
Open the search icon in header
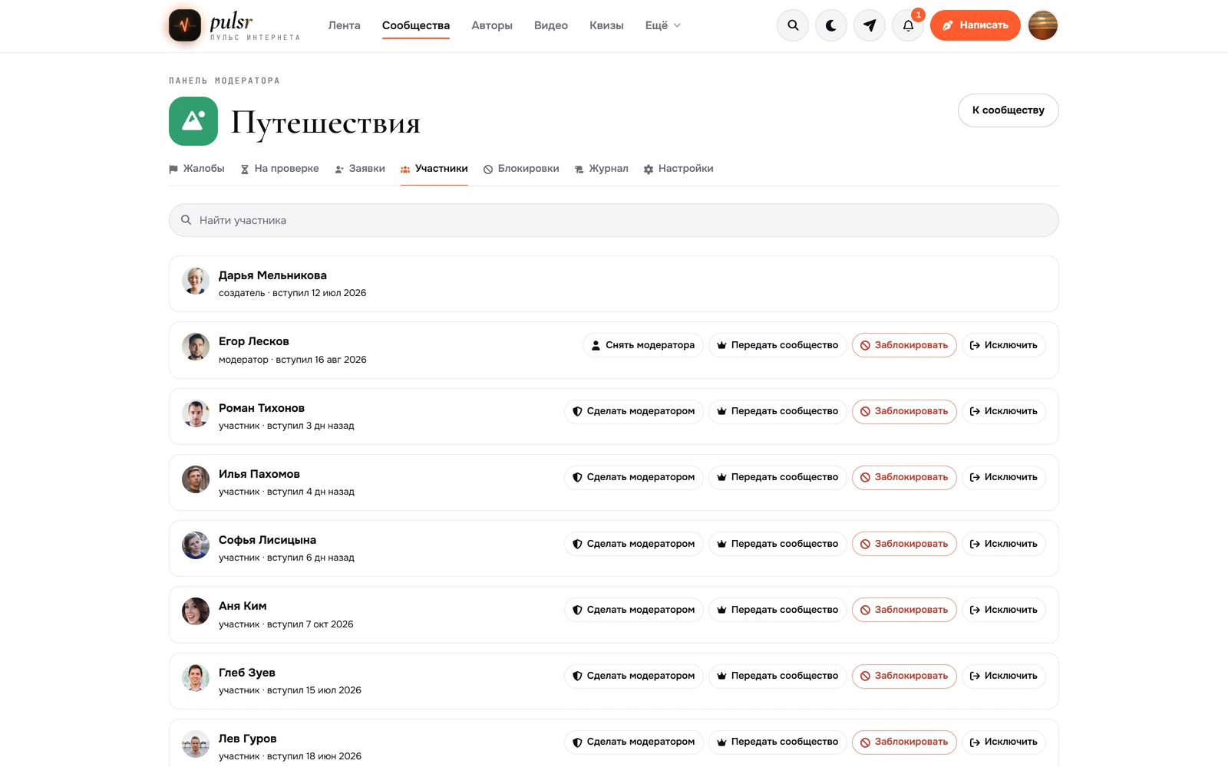pos(793,25)
